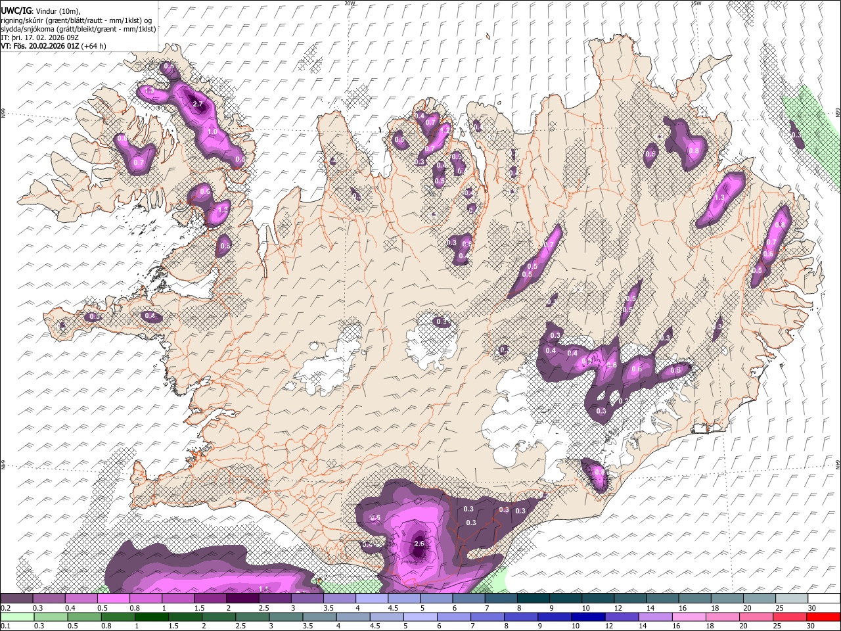Select the dark teal swatch between 8 and 9
The image size is (841, 631).
(533, 599)
